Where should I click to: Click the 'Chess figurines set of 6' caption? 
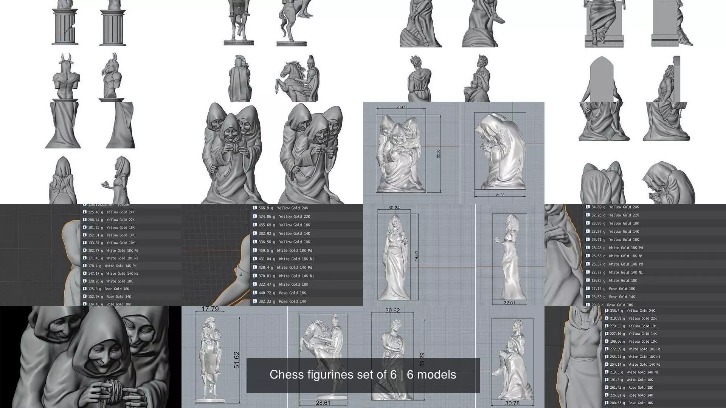point(363,375)
